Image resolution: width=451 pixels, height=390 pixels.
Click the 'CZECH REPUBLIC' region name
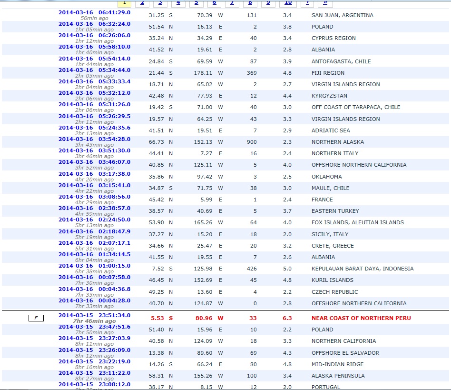tap(335, 292)
